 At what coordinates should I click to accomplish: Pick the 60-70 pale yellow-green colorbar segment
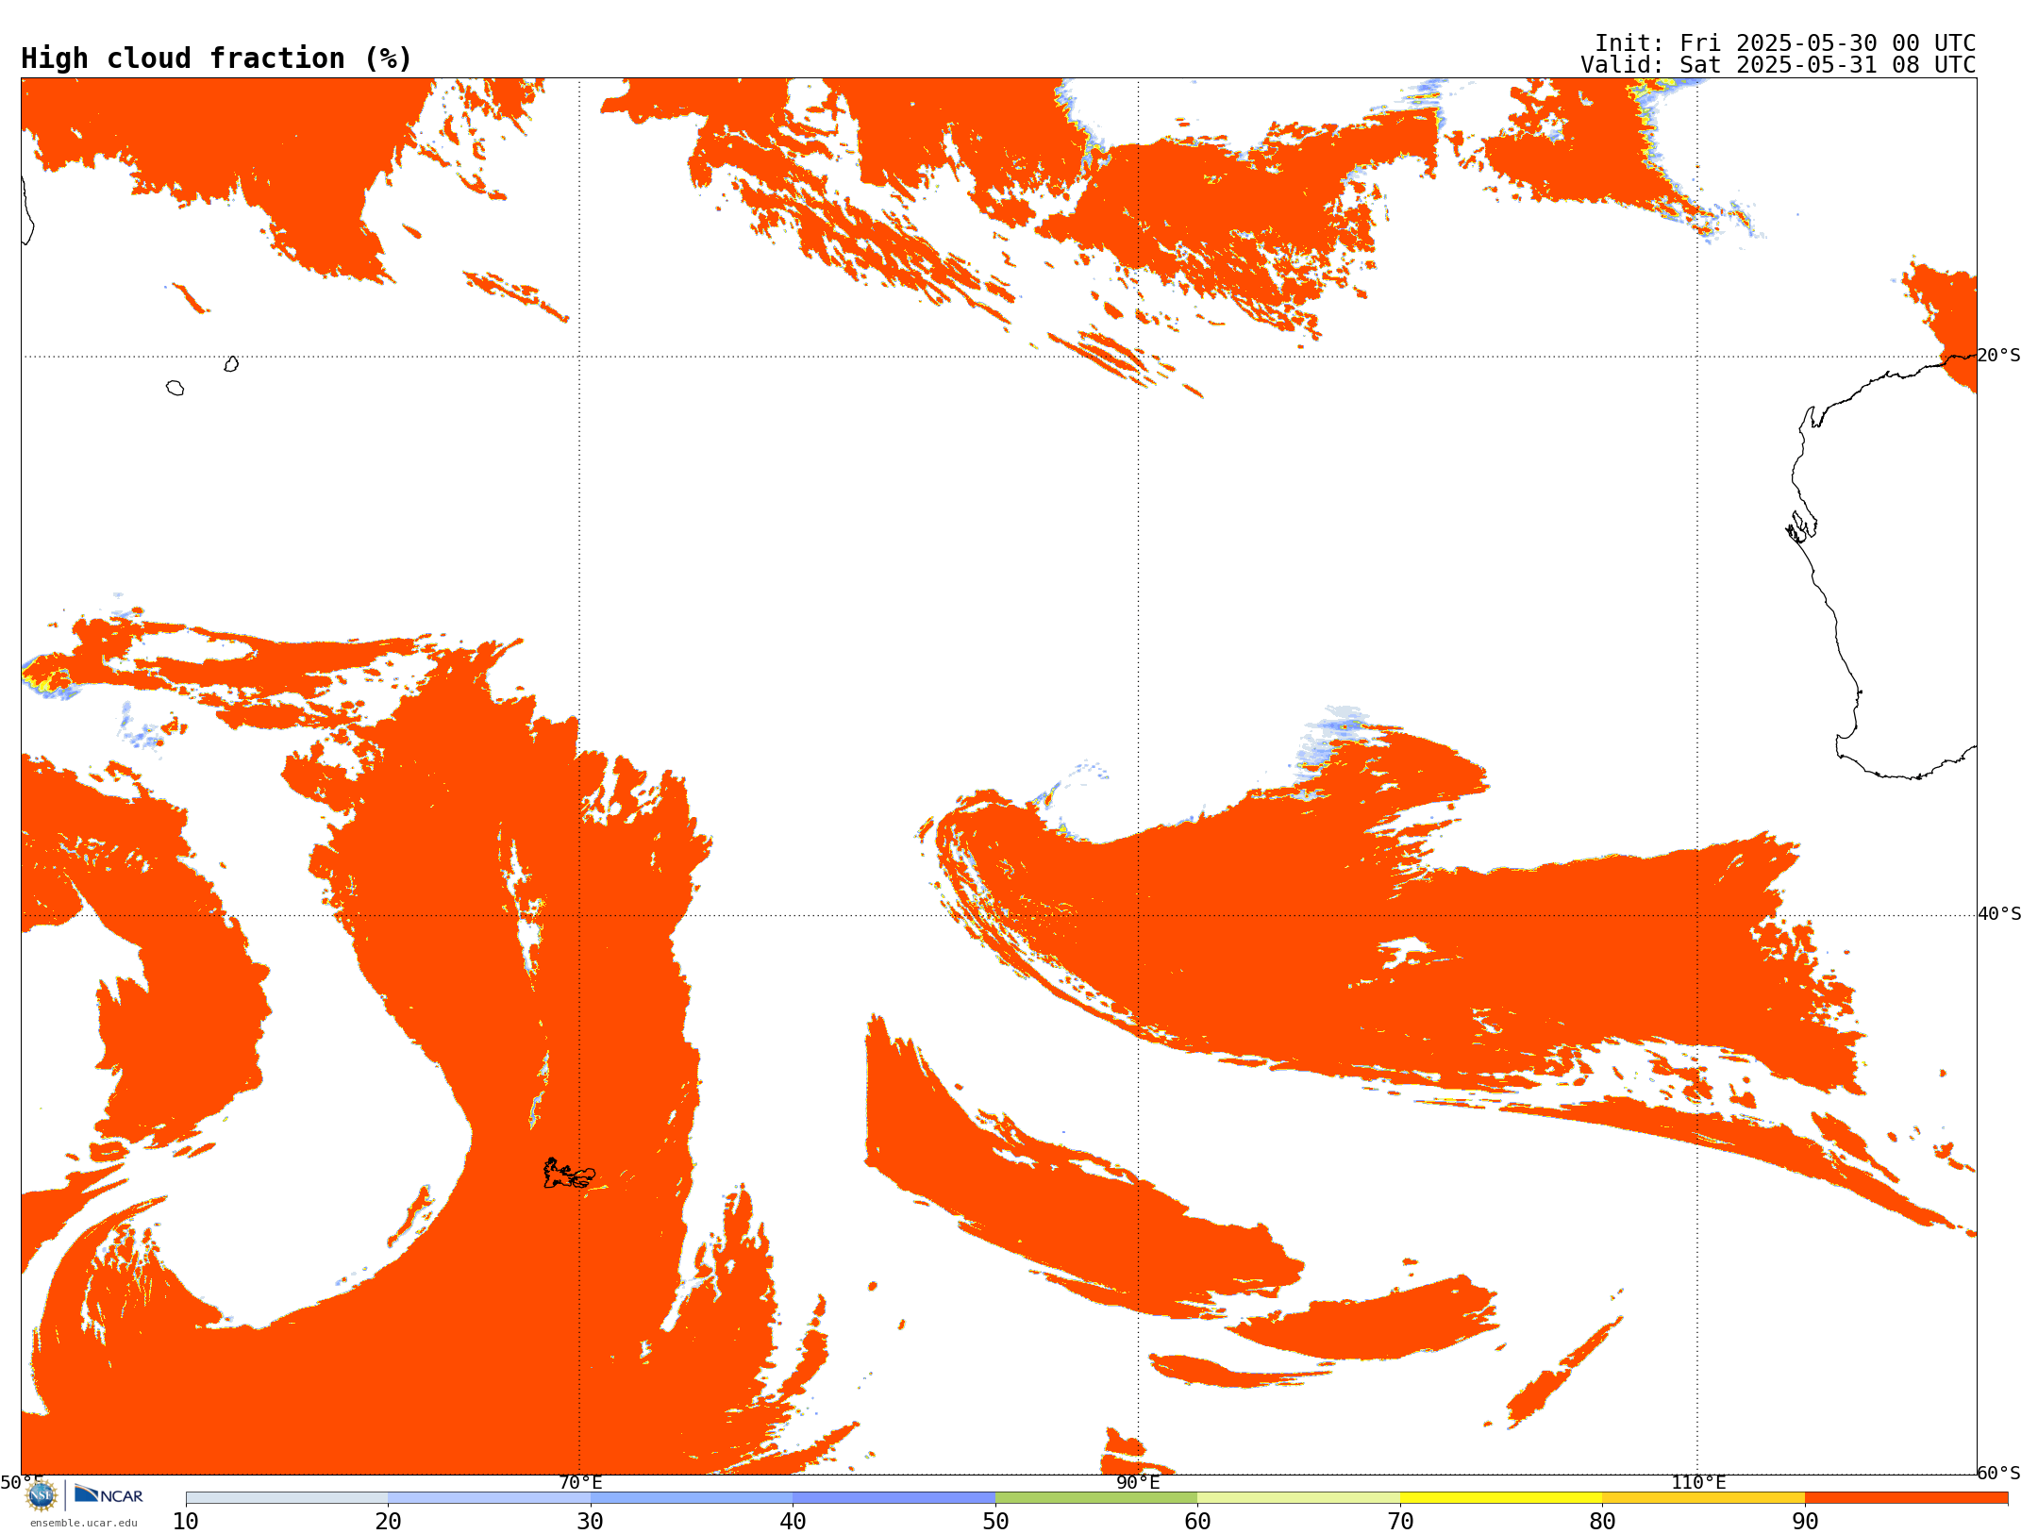tap(1298, 1498)
